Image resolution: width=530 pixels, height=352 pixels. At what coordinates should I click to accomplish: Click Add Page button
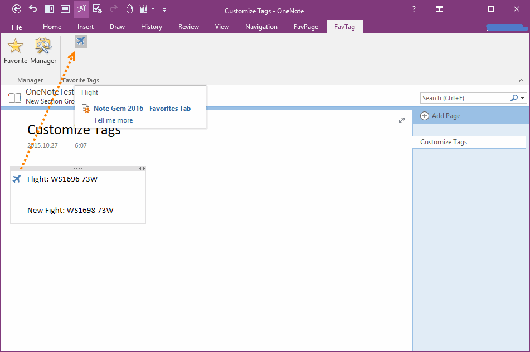coord(440,116)
